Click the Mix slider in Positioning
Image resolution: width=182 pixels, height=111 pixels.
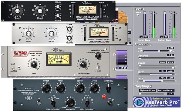(x=156, y=51)
